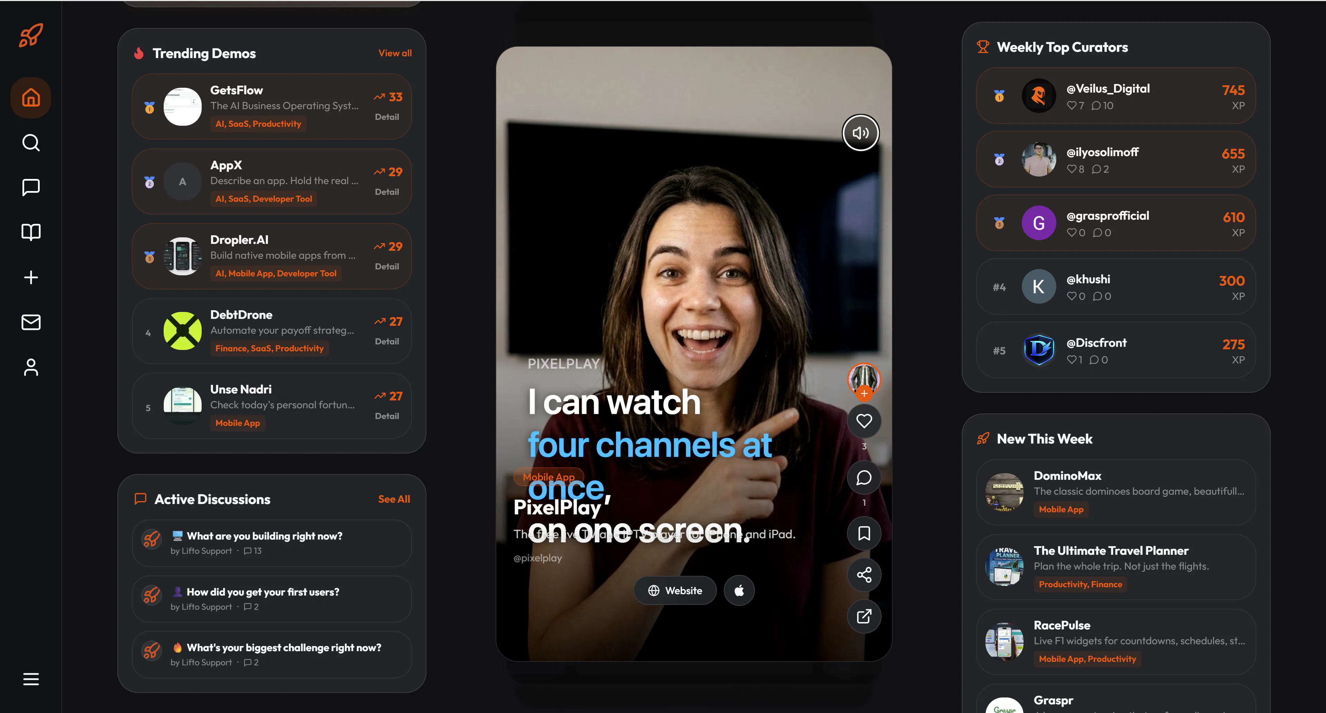Open comments on the PixelPlay video

click(x=864, y=478)
